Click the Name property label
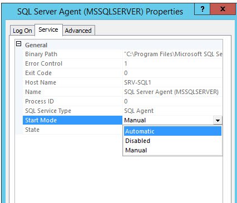This screenshot has width=237, height=203. 33,92
